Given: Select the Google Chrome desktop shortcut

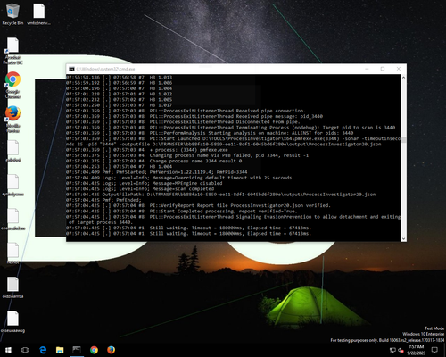Looking at the screenshot, I should point(12,85).
